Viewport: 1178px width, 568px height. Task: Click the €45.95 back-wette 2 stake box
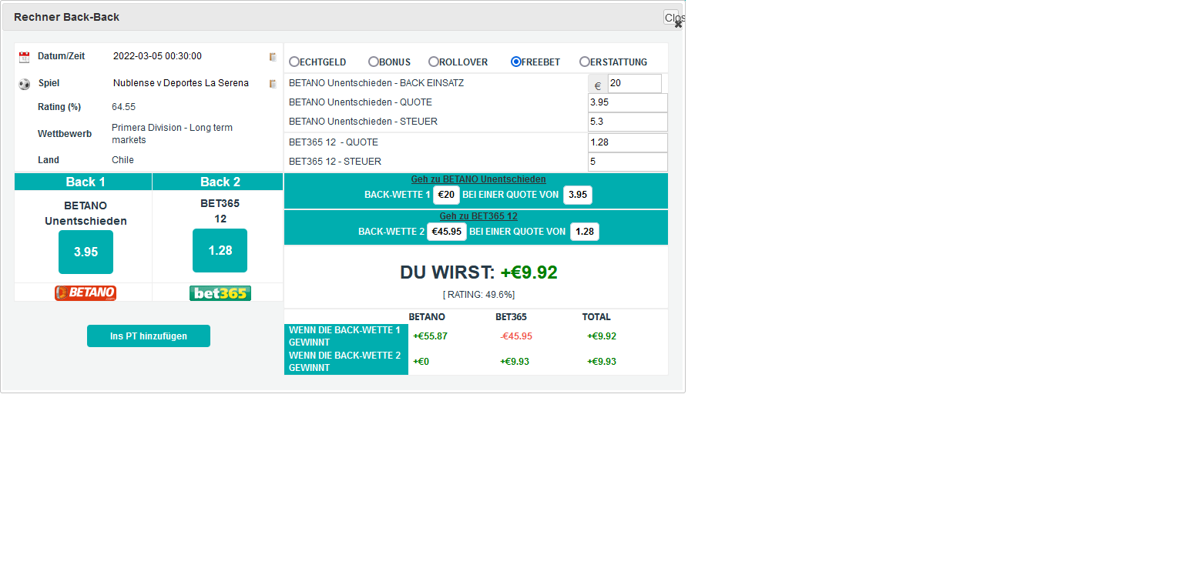click(447, 232)
